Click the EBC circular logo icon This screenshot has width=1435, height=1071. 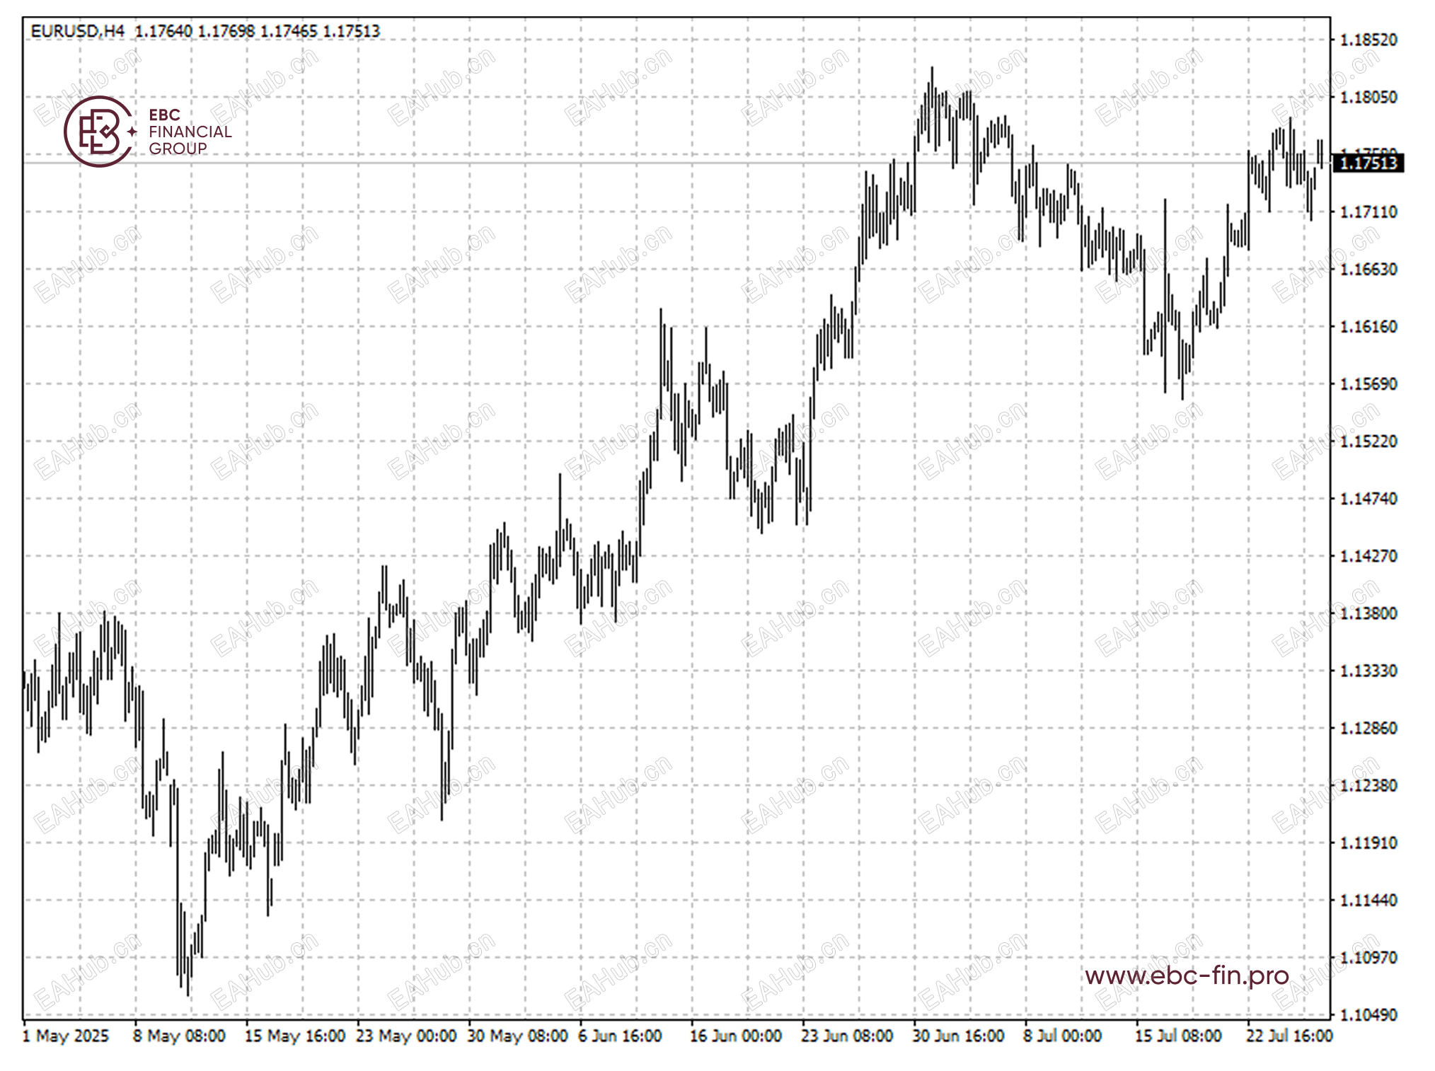(99, 132)
